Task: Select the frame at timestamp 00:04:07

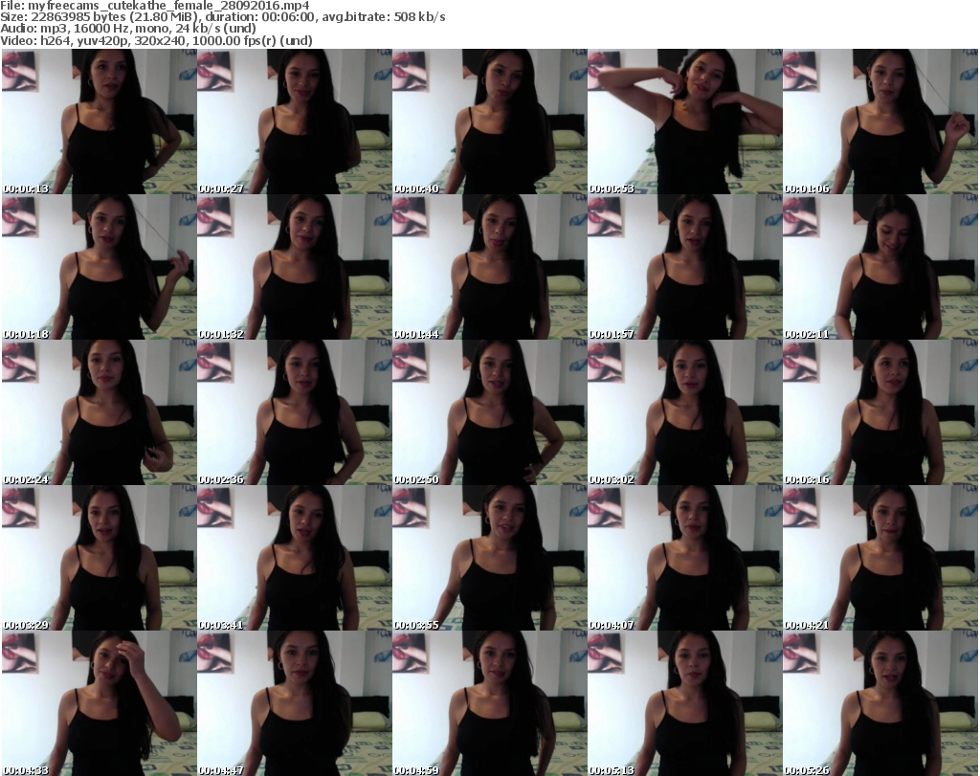Action: pyautogui.click(x=685, y=558)
